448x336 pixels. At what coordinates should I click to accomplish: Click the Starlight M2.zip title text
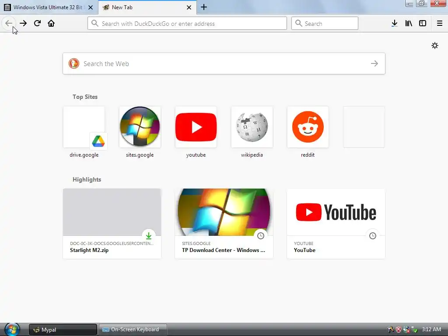tap(89, 250)
